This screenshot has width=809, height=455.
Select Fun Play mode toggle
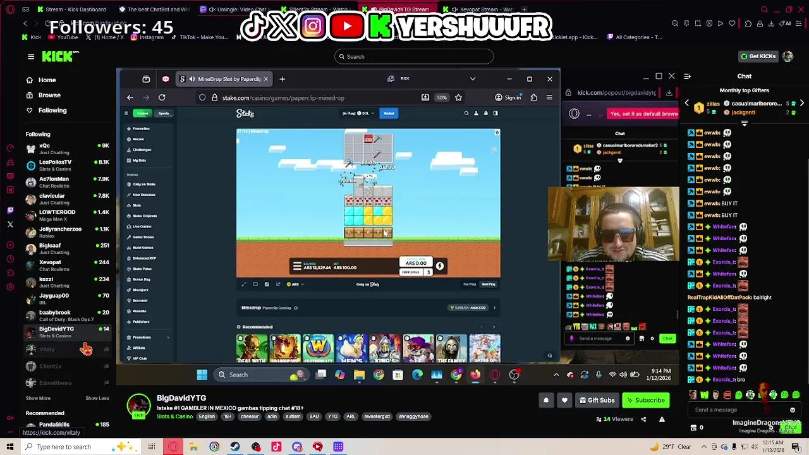[469, 284]
